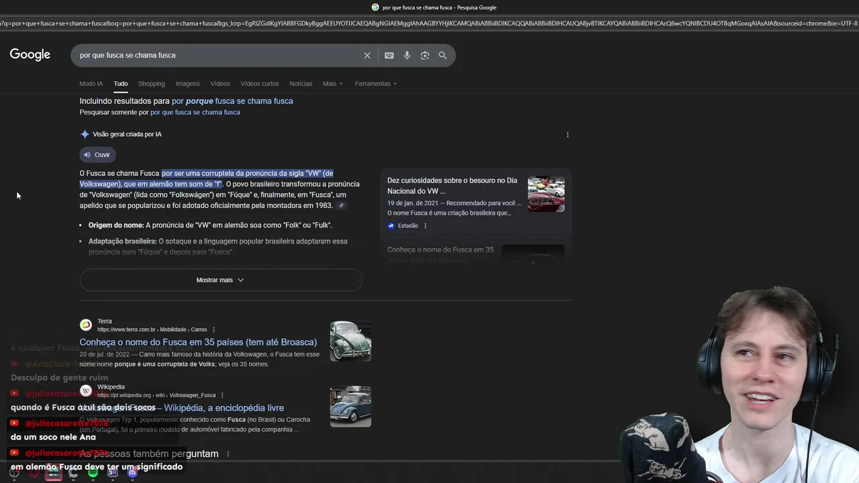Click the terra.com.br breadcrumb URL
Screen dimensions: 859x483
tap(152, 329)
